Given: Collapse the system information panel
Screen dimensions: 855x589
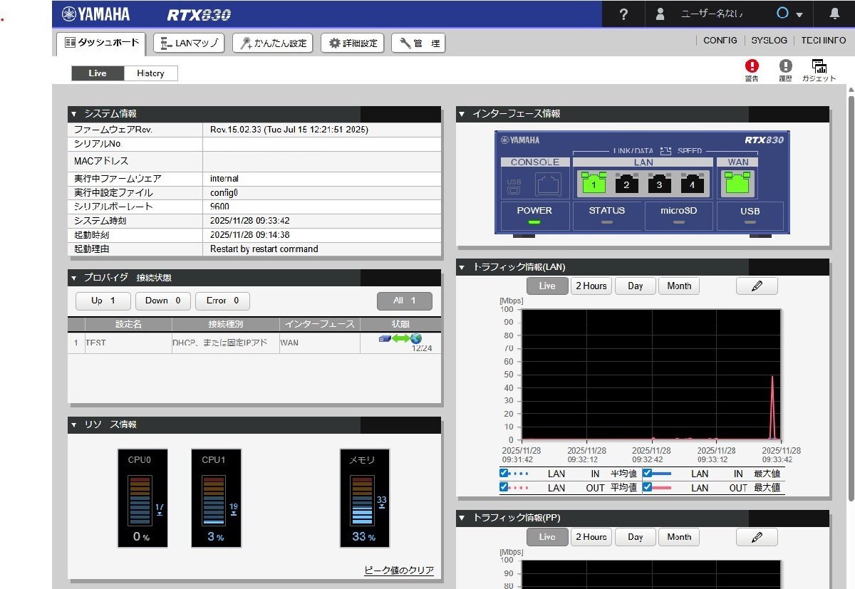Looking at the screenshot, I should tap(73, 114).
